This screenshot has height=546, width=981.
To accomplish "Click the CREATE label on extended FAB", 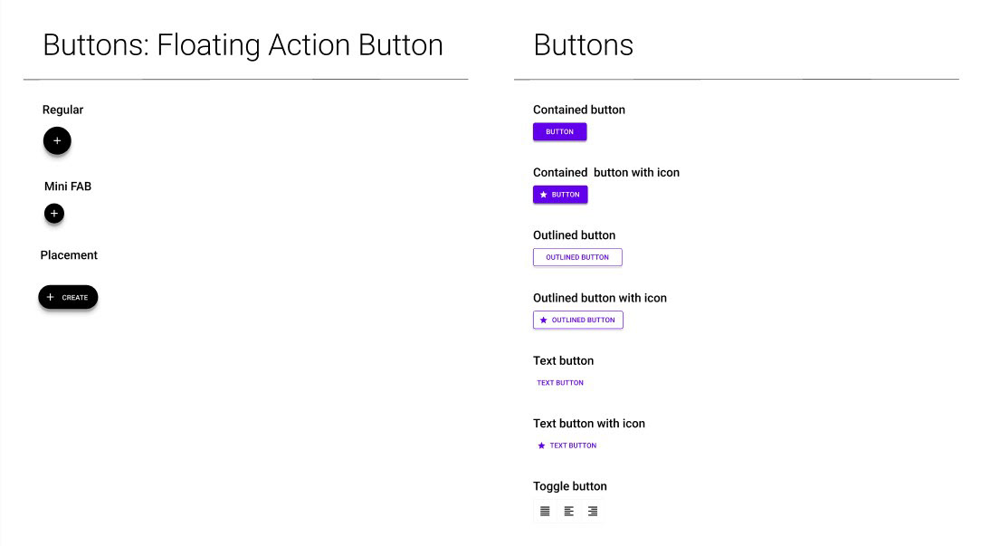I will point(74,297).
